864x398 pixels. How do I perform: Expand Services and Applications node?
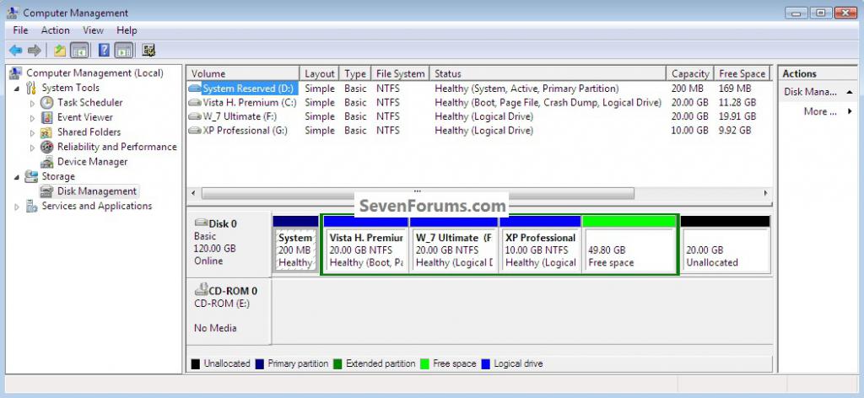tap(17, 207)
